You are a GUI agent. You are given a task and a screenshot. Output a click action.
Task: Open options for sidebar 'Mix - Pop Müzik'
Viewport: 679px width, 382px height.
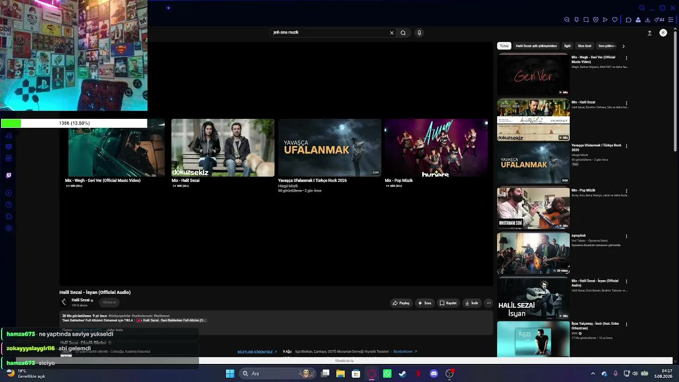[626, 191]
